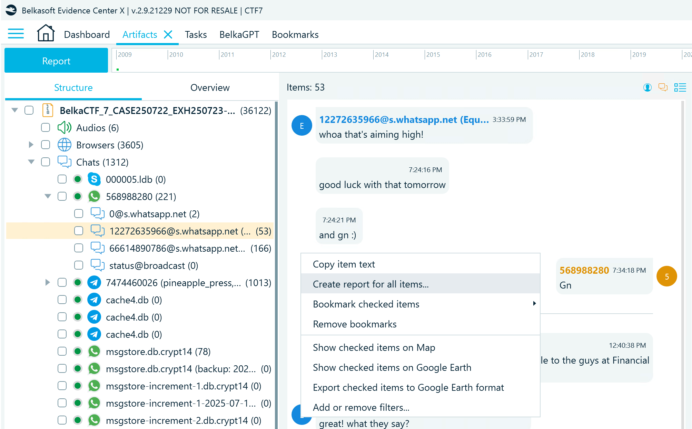Viewport: 692px width, 429px height.
Task: Click the Report button
Action: (56, 61)
